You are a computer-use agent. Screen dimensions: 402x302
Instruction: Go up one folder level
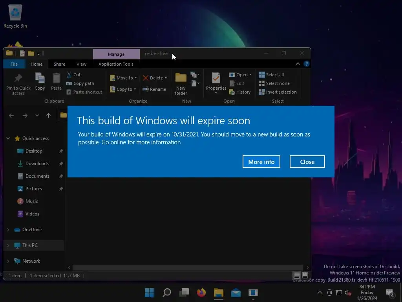48,116
